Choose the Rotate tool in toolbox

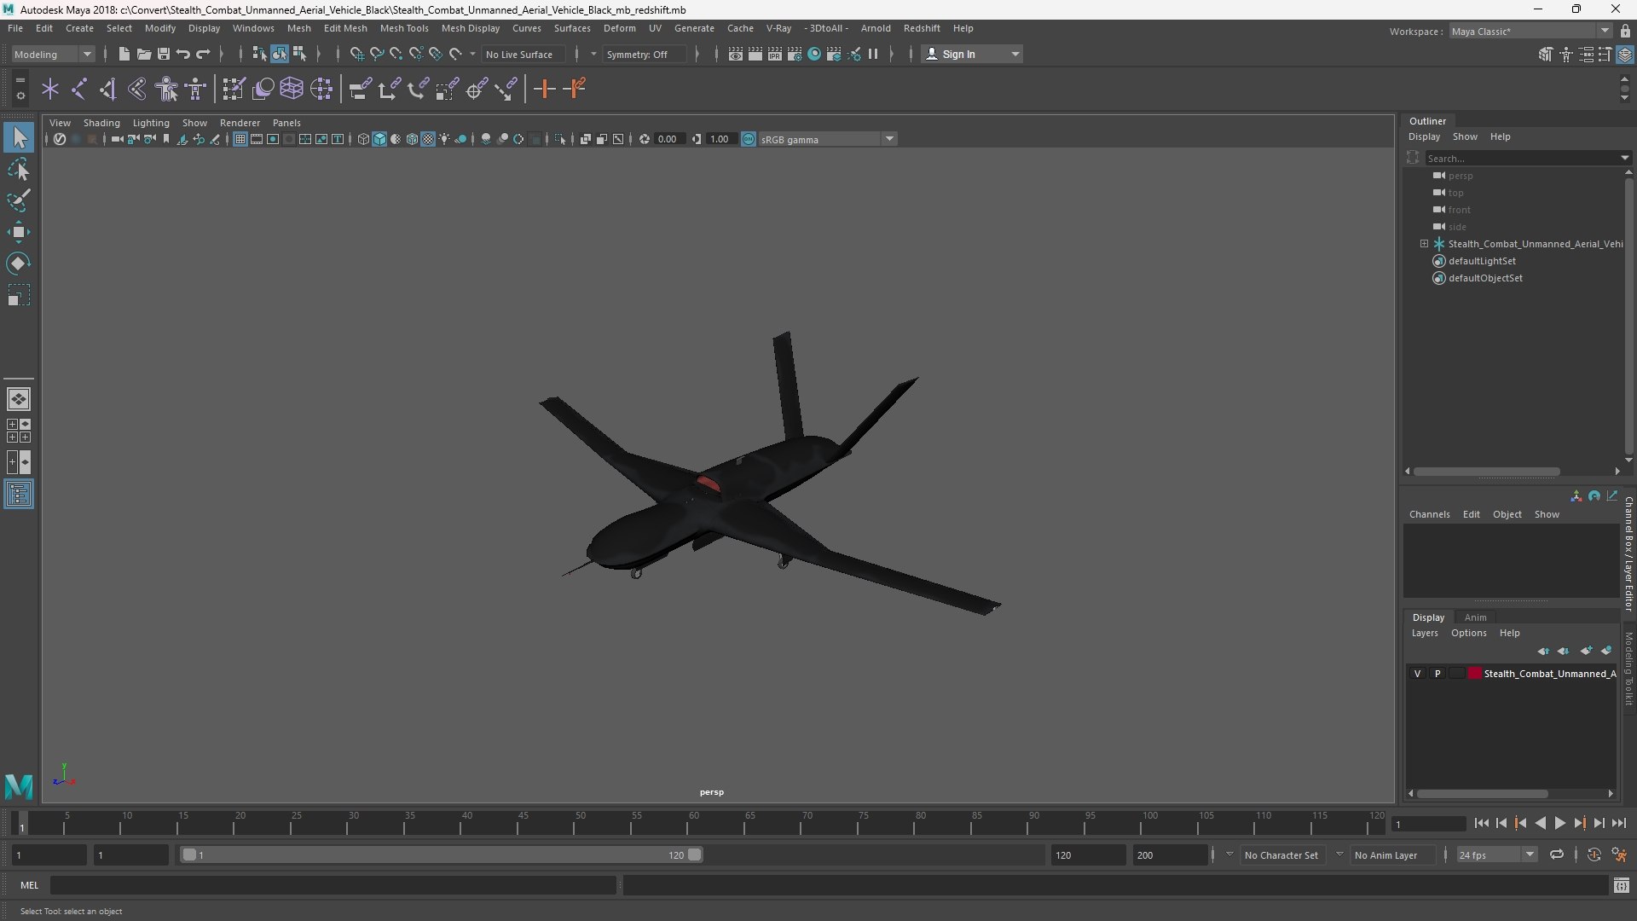(x=19, y=264)
